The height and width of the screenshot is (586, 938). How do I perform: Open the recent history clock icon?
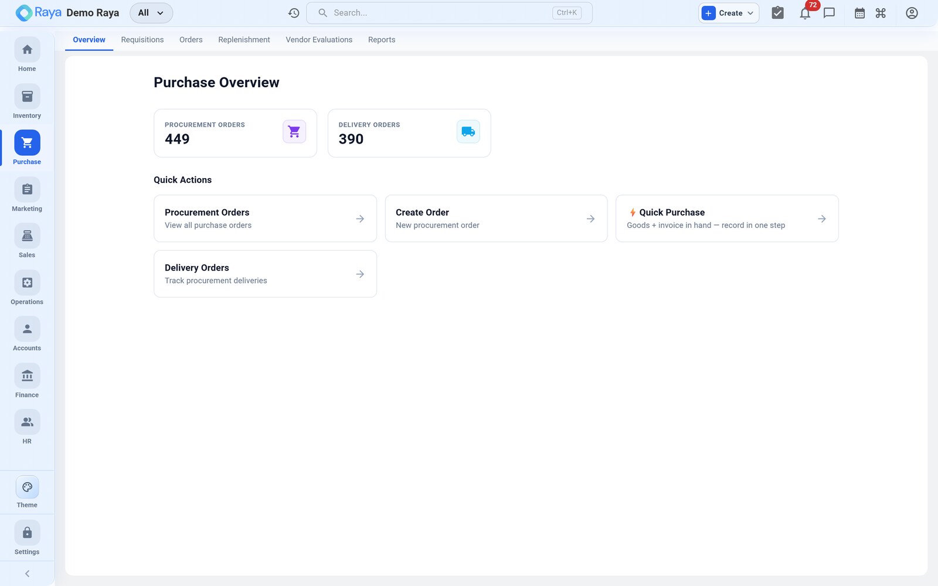click(x=294, y=13)
